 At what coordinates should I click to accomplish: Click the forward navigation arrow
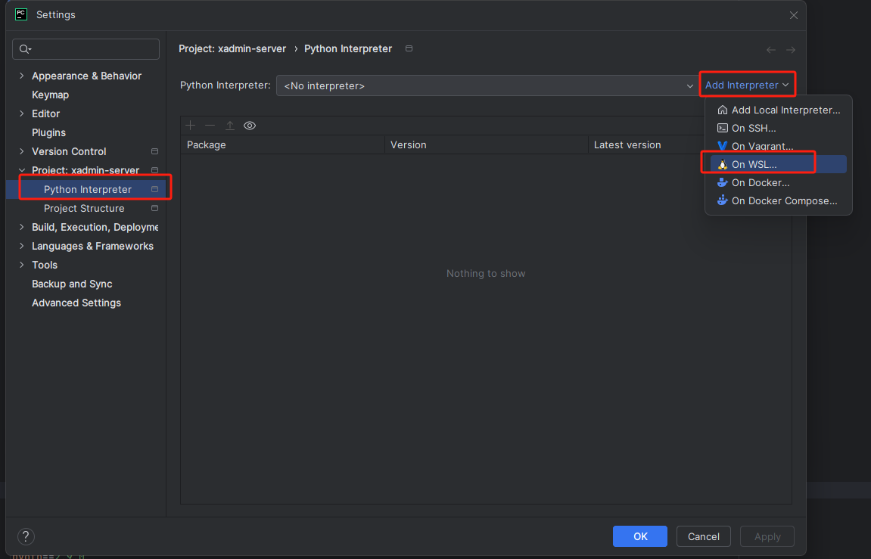[791, 50]
